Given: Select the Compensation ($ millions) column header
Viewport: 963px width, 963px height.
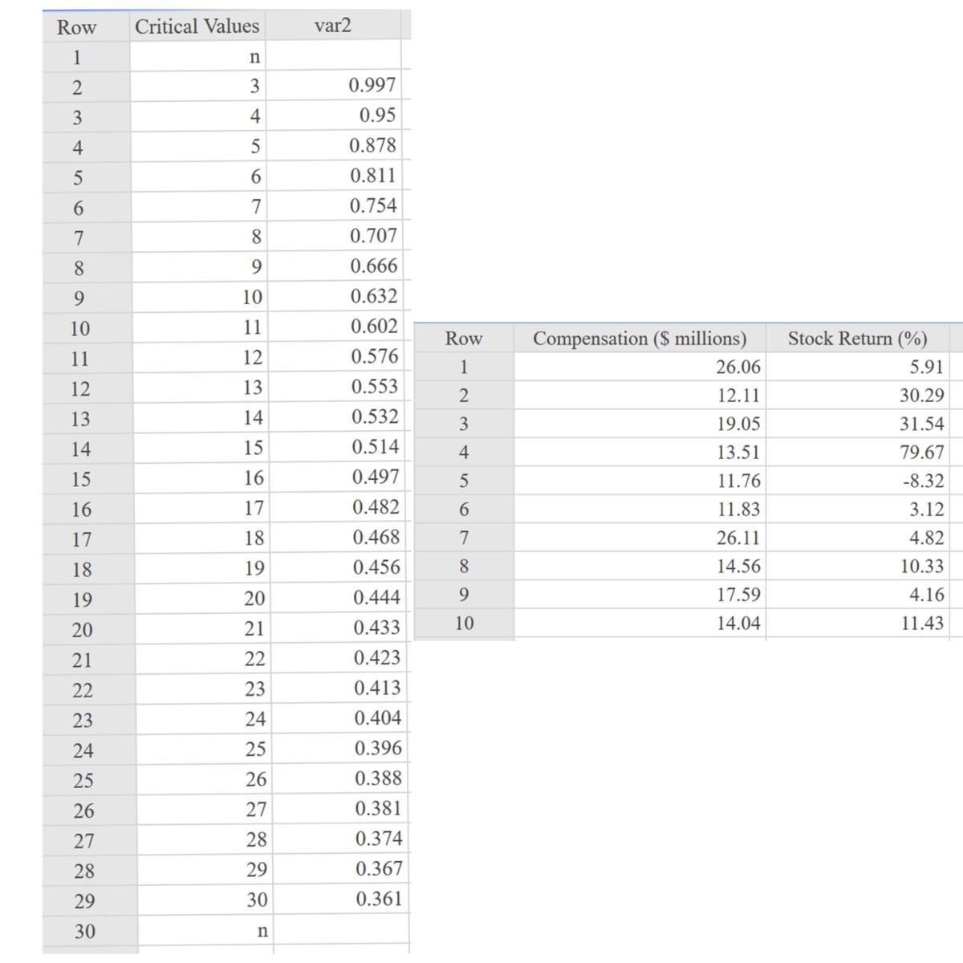Looking at the screenshot, I should pos(640,339).
